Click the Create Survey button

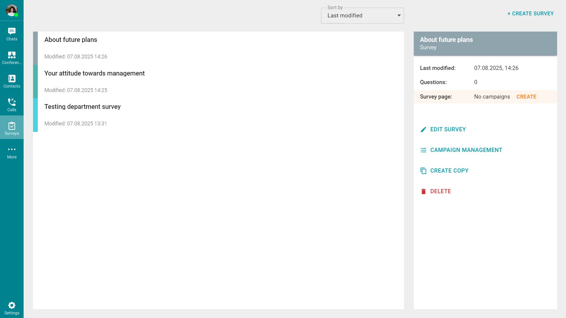pos(530,14)
